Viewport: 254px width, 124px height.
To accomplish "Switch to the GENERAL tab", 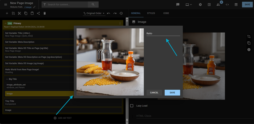I will 136,13.
